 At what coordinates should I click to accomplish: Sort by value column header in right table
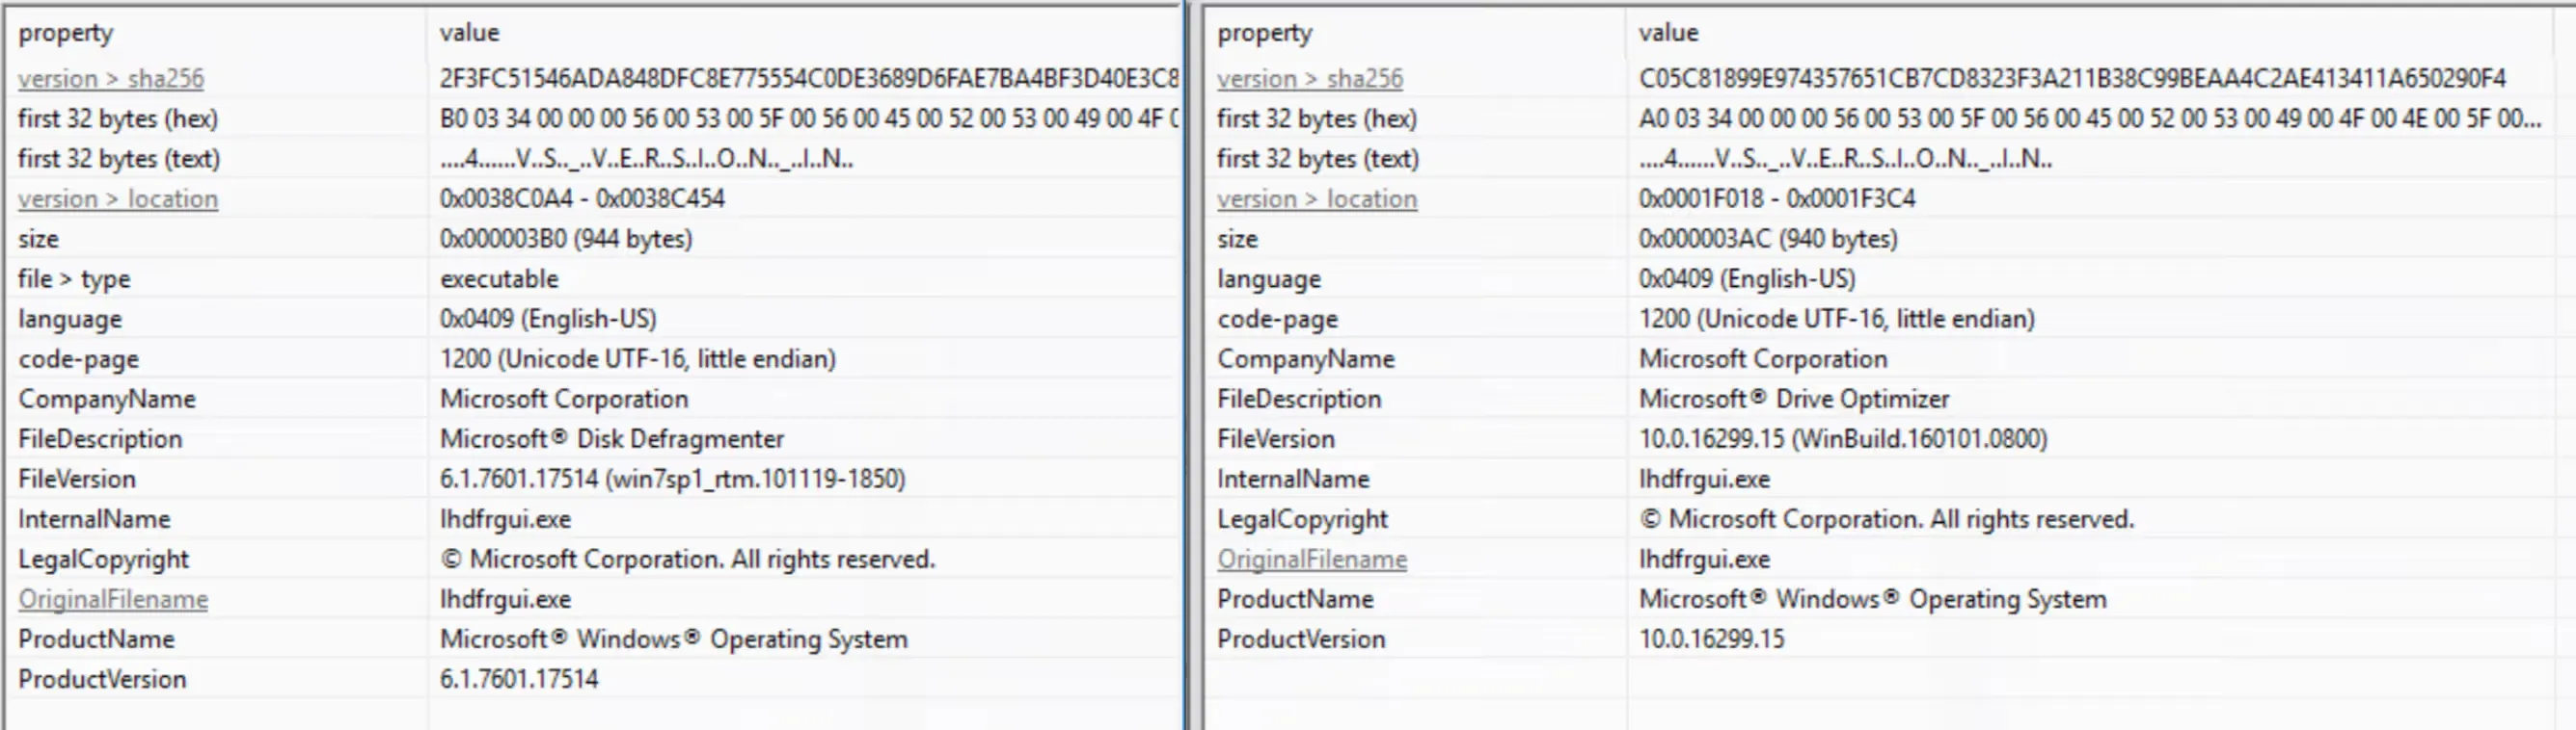[1668, 33]
